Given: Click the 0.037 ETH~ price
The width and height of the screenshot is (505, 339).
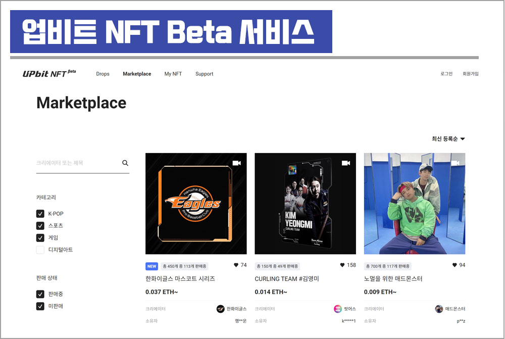Looking at the screenshot, I should 162,292.
